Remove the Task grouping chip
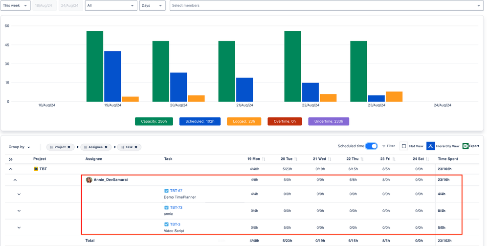488x246 pixels. click(x=136, y=147)
